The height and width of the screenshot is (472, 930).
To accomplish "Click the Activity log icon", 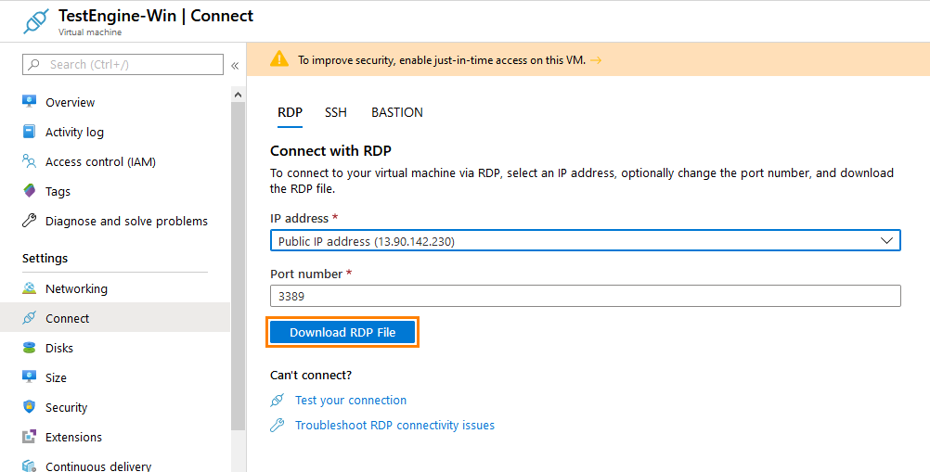I will point(29,131).
